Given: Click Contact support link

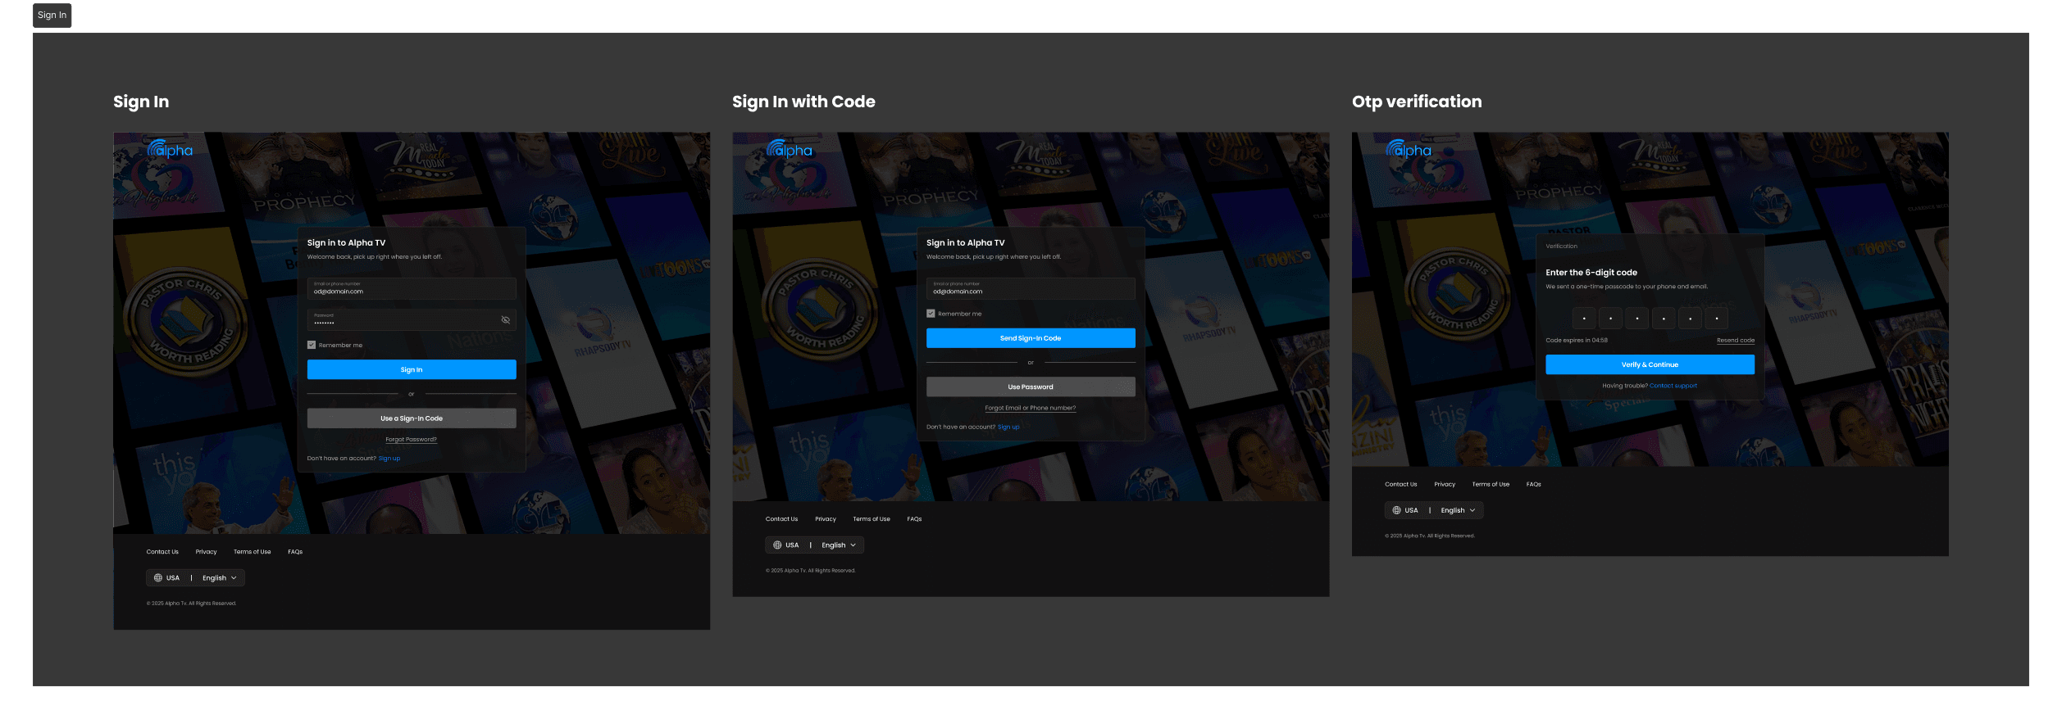Looking at the screenshot, I should click(1673, 386).
